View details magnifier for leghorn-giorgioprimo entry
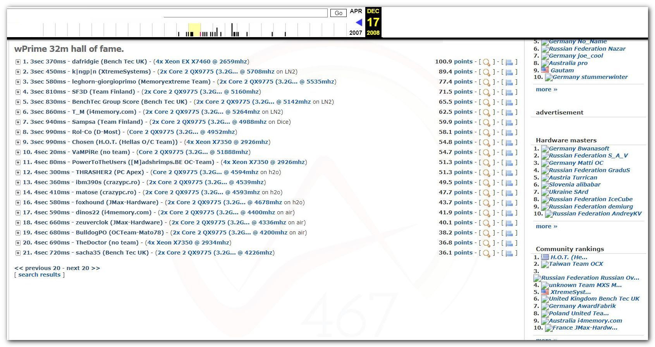Viewport: 655px width, 347px height. tap(487, 82)
